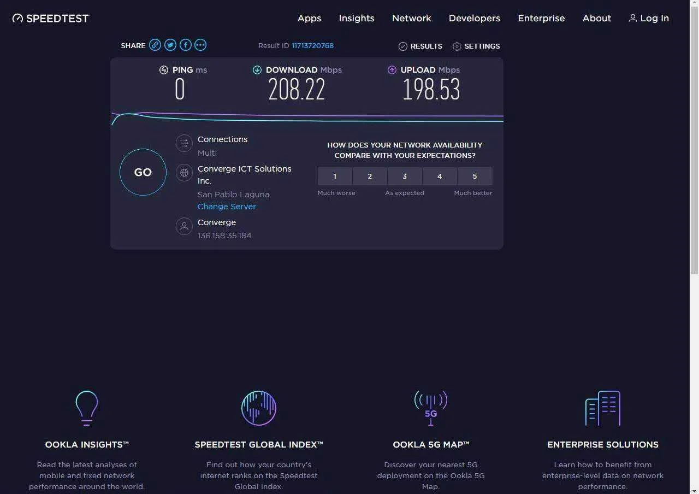Open the Apps menu
The image size is (699, 494).
tap(309, 18)
